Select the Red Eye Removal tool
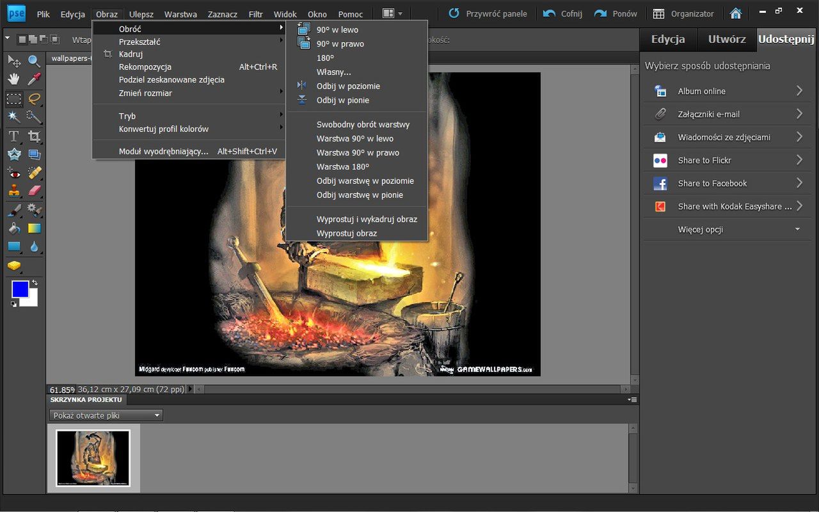Image resolution: width=819 pixels, height=512 pixels. tap(14, 173)
